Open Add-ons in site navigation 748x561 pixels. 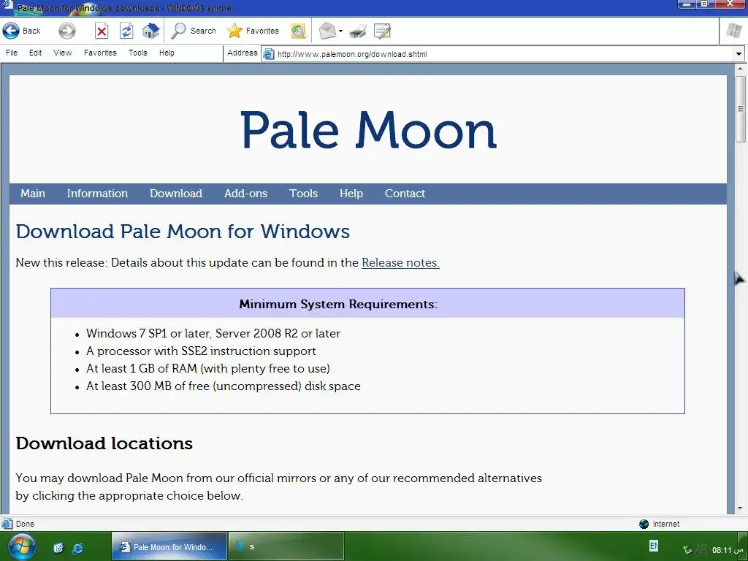tap(245, 194)
